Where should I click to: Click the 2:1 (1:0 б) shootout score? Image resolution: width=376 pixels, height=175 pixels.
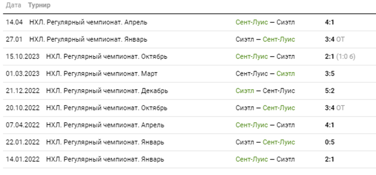point(340,57)
